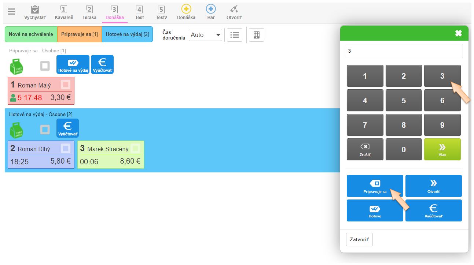Tick checkbox on Roman Malý order
Viewport: 474px width, 265px height.
pyautogui.click(x=66, y=85)
